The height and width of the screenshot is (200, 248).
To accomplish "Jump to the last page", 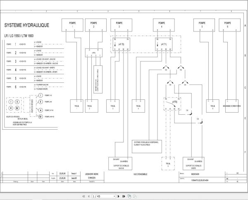I will (124, 196).
